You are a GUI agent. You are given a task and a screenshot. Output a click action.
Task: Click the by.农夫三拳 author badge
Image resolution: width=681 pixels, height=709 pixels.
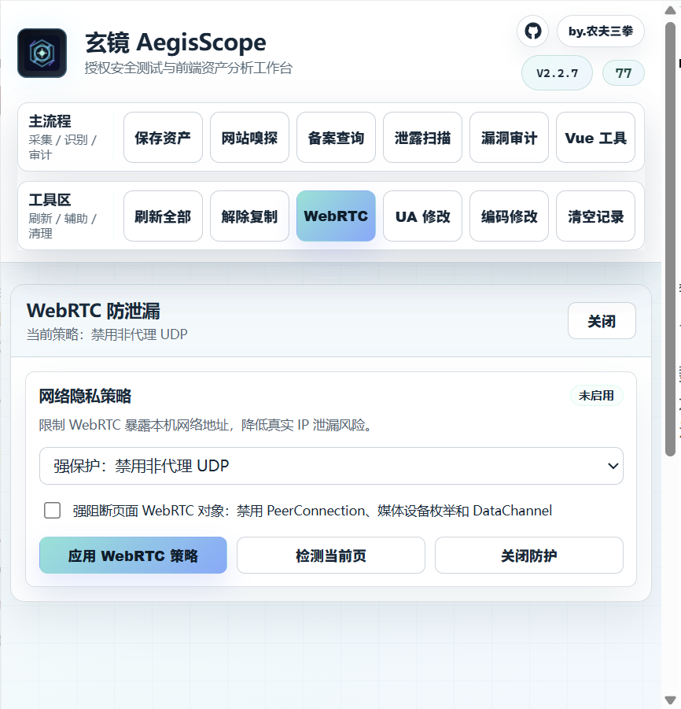601,31
